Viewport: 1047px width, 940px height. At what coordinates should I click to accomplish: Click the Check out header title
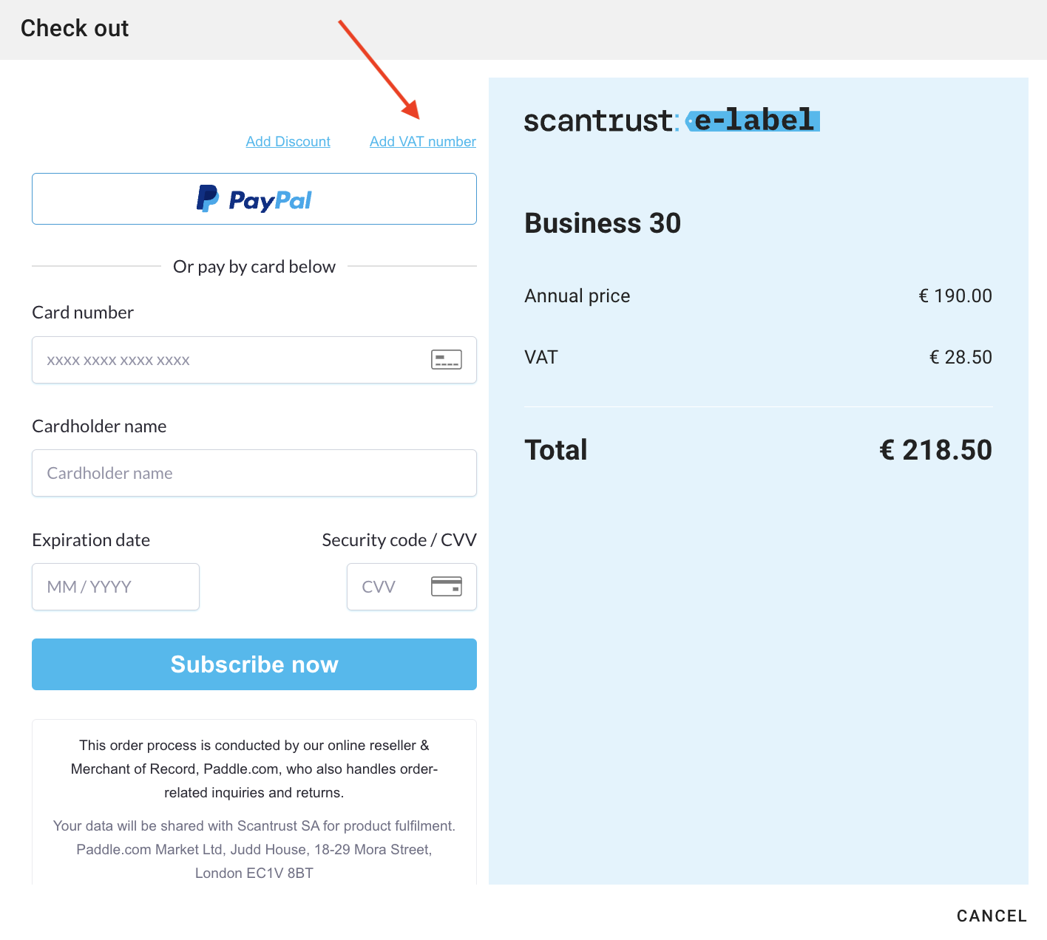74,28
